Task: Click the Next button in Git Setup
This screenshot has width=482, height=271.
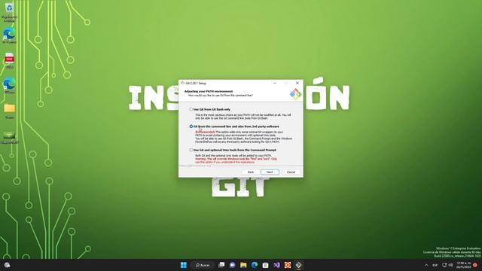Action: tap(270, 172)
